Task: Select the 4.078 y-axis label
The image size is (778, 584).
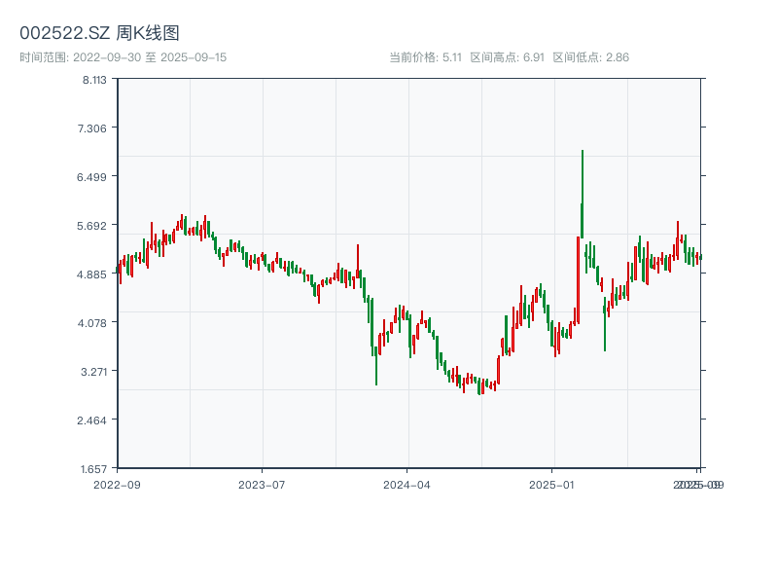Action: click(x=94, y=323)
